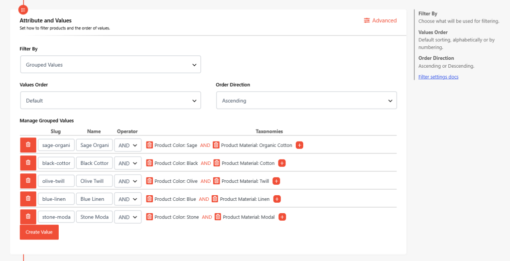Add taxonomy to Stone Modal row
The height and width of the screenshot is (261, 510).
282,217
